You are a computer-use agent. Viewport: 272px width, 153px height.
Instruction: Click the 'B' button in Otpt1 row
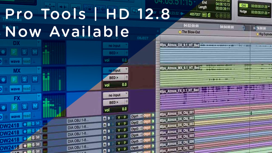click(x=109, y=118)
